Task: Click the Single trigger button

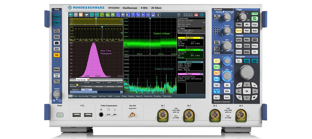Action: [x=254, y=25]
